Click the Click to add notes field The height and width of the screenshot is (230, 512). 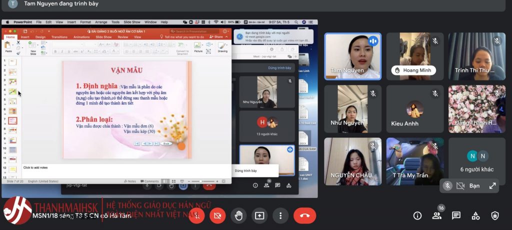[36, 167]
